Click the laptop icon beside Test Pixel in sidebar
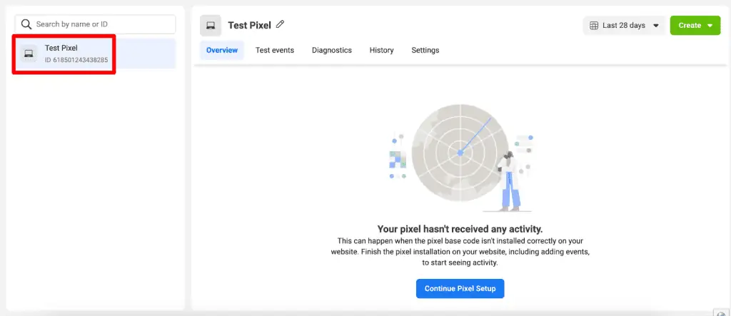 29,53
